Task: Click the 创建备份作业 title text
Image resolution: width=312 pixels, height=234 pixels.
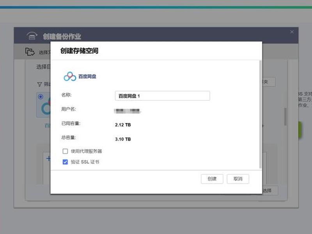Action: (x=62, y=37)
